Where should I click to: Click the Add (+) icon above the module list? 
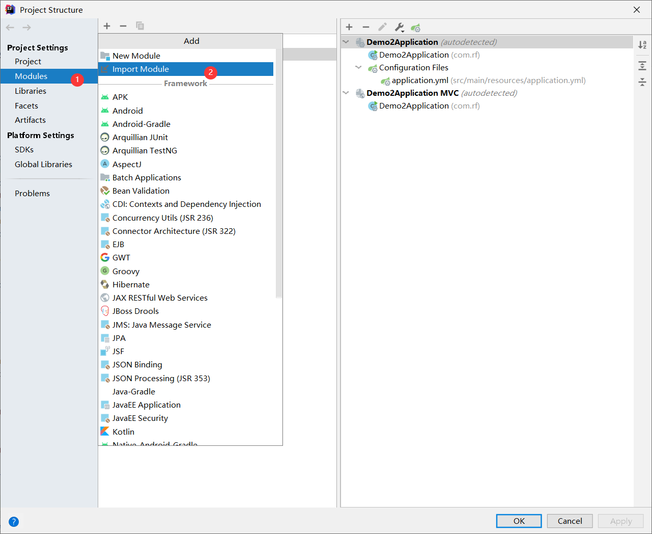[107, 26]
